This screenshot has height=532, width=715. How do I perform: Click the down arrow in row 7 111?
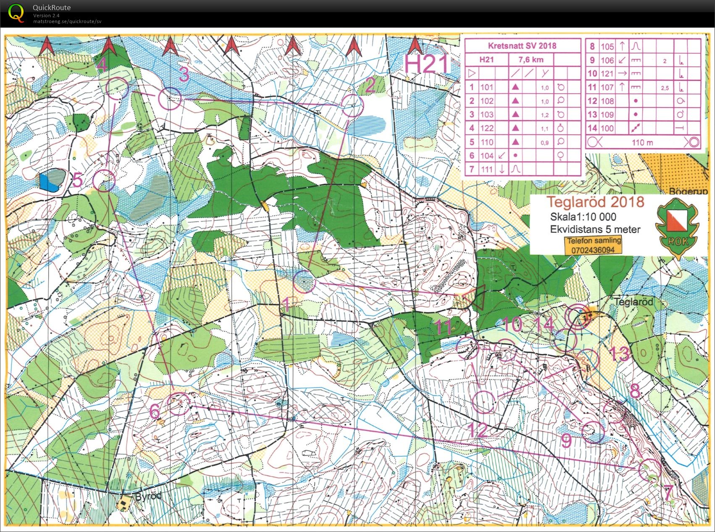tap(502, 169)
